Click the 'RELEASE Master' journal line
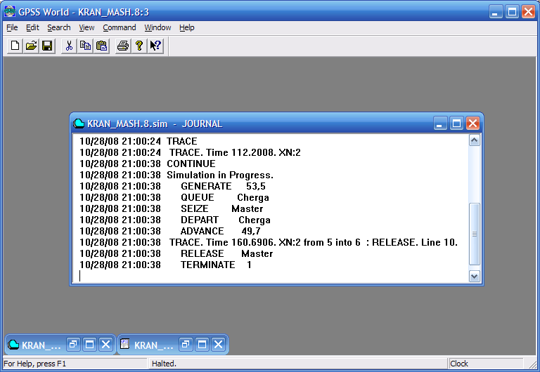Viewport: 540px width, 372px height. pyautogui.click(x=176, y=253)
